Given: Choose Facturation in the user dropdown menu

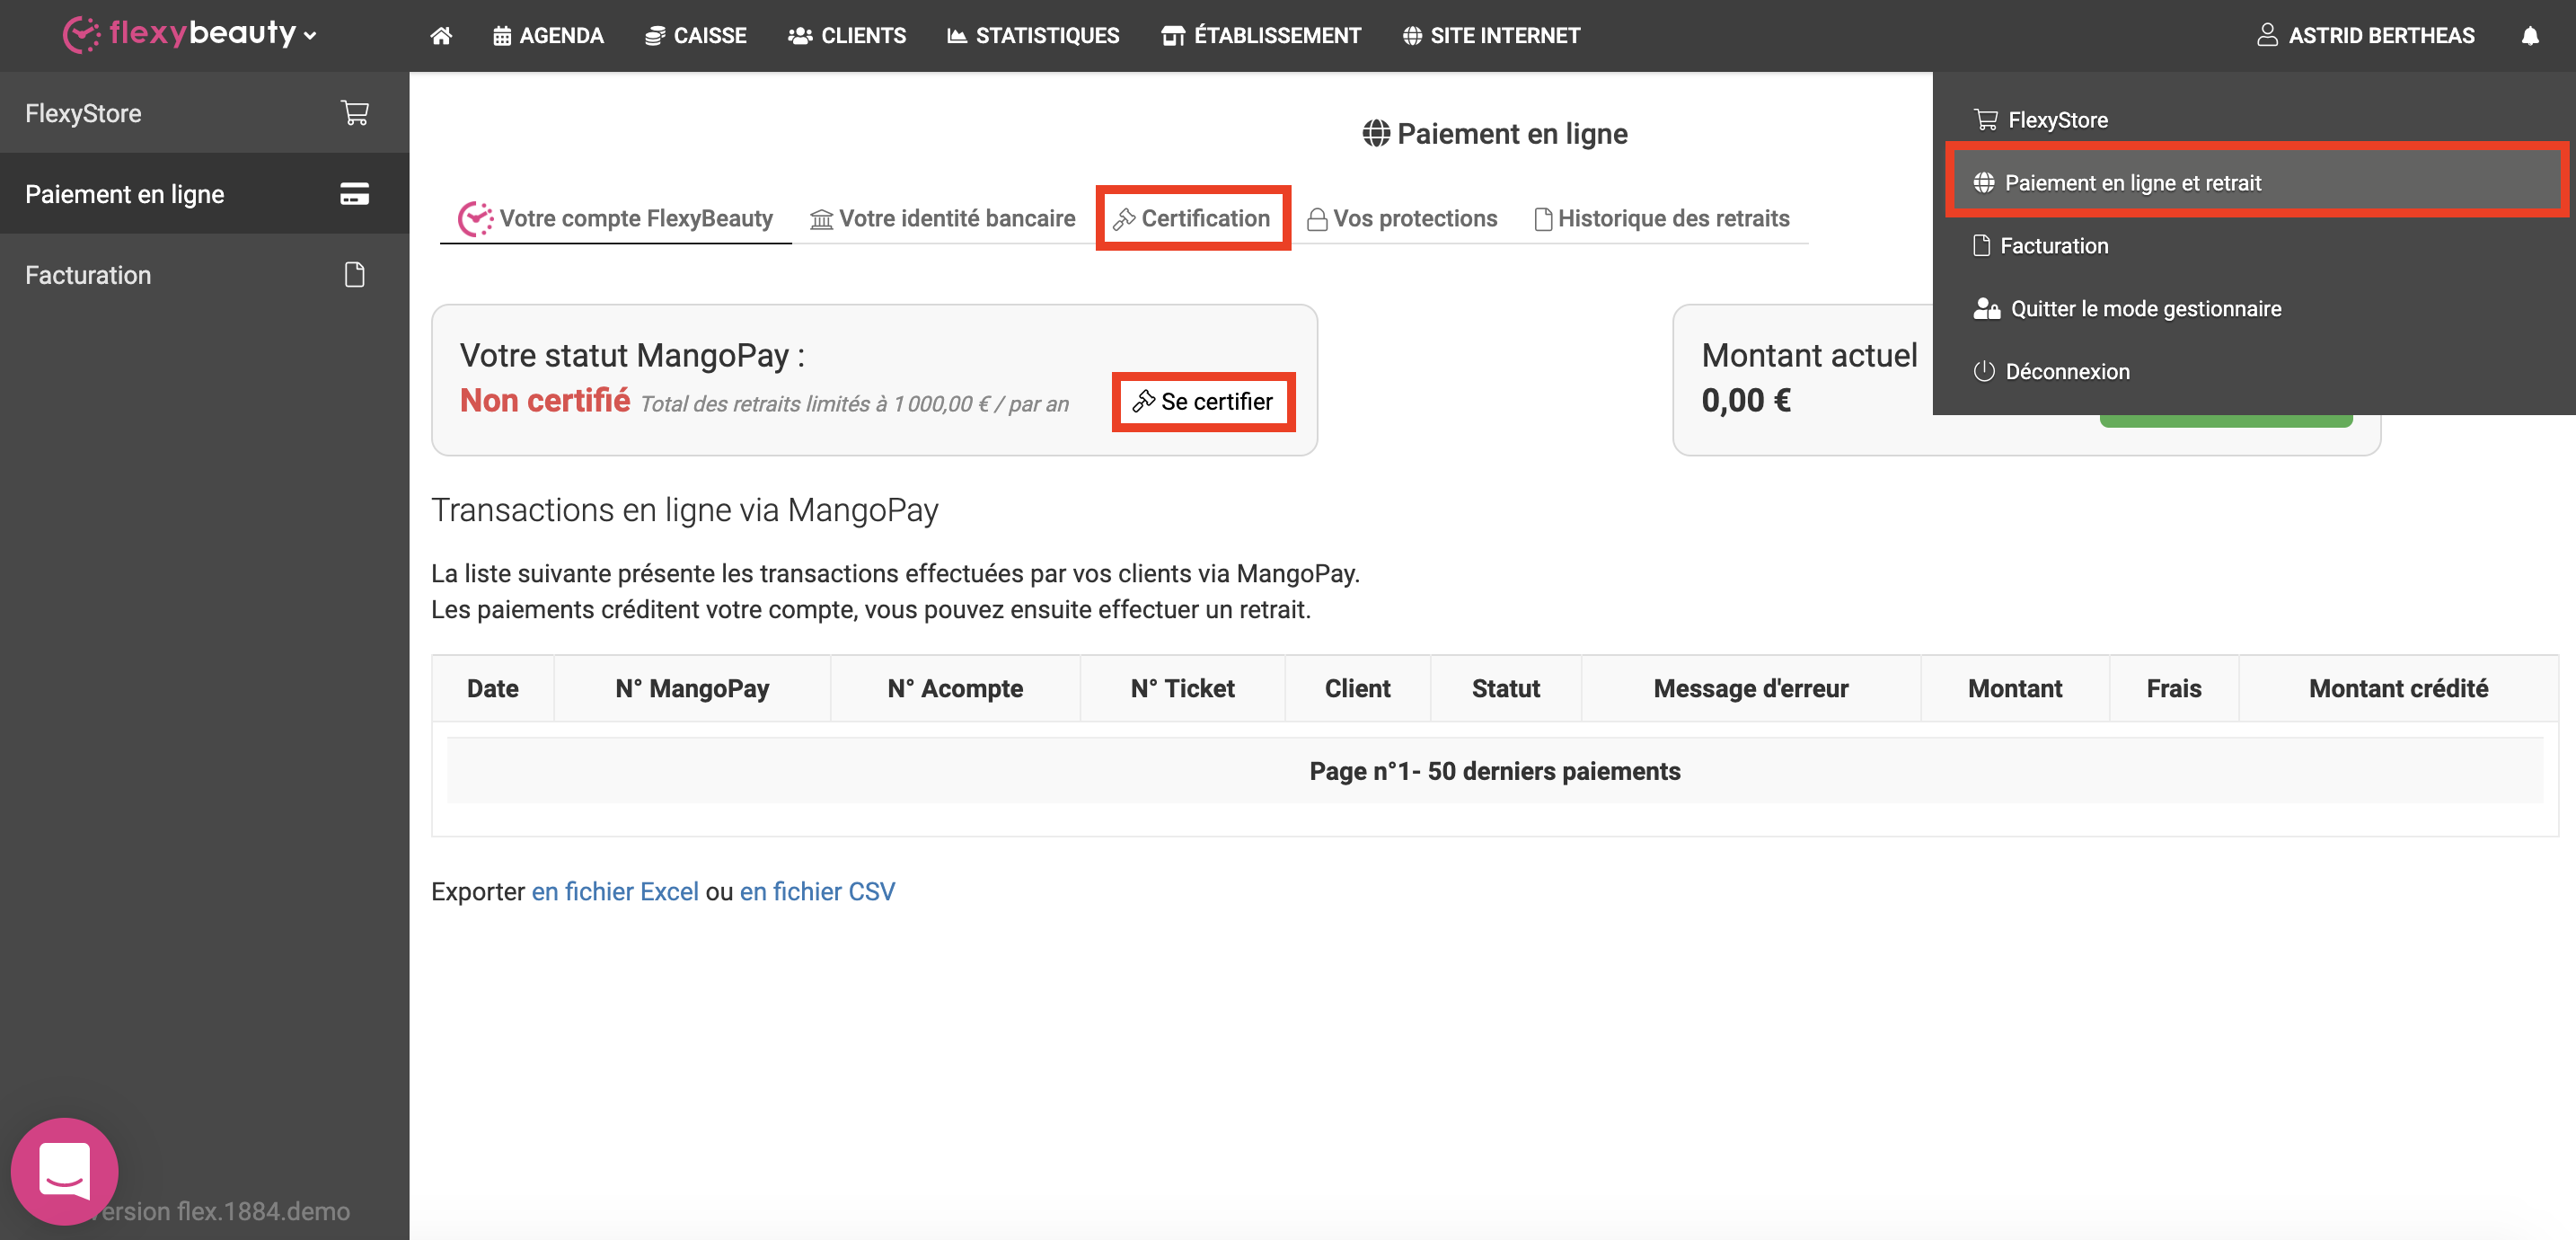Looking at the screenshot, I should pos(2253,246).
